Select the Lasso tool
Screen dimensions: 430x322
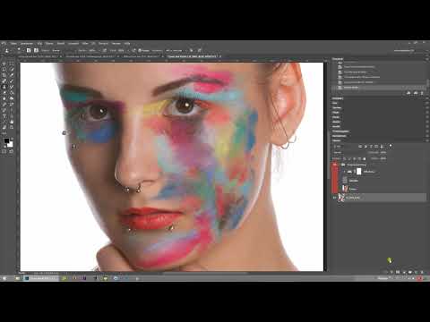pyautogui.click(x=4, y=70)
